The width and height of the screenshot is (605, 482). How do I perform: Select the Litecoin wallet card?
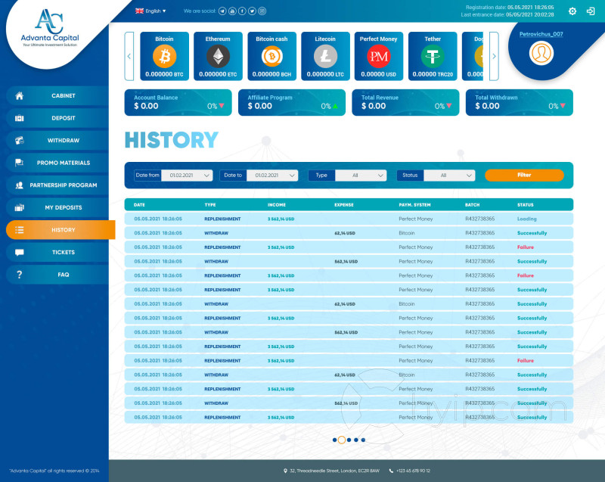pyautogui.click(x=325, y=56)
